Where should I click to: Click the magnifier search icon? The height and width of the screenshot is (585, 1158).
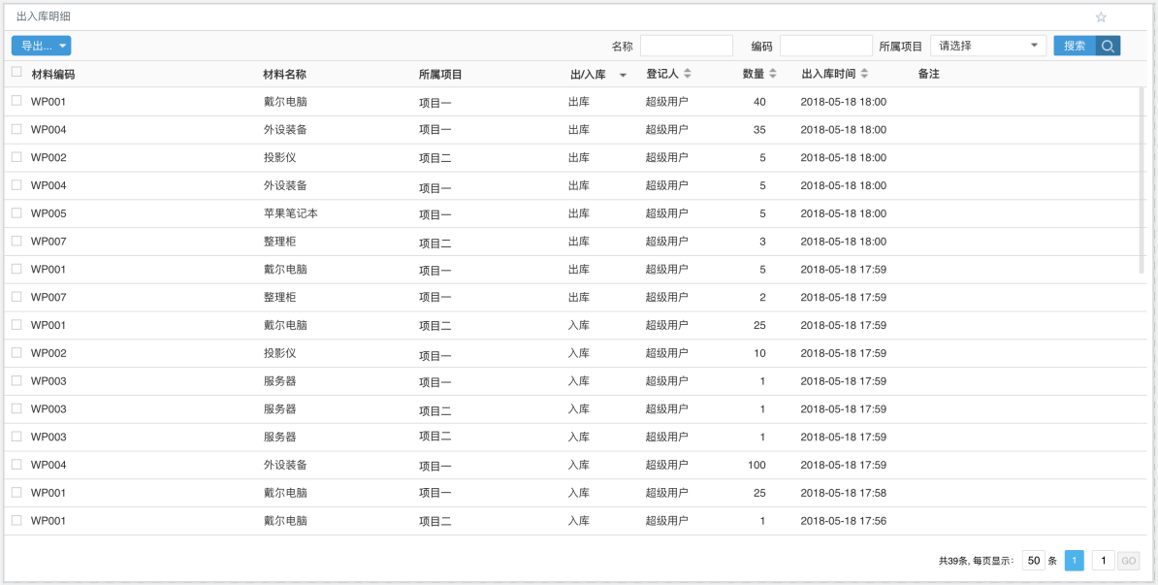click(x=1109, y=45)
